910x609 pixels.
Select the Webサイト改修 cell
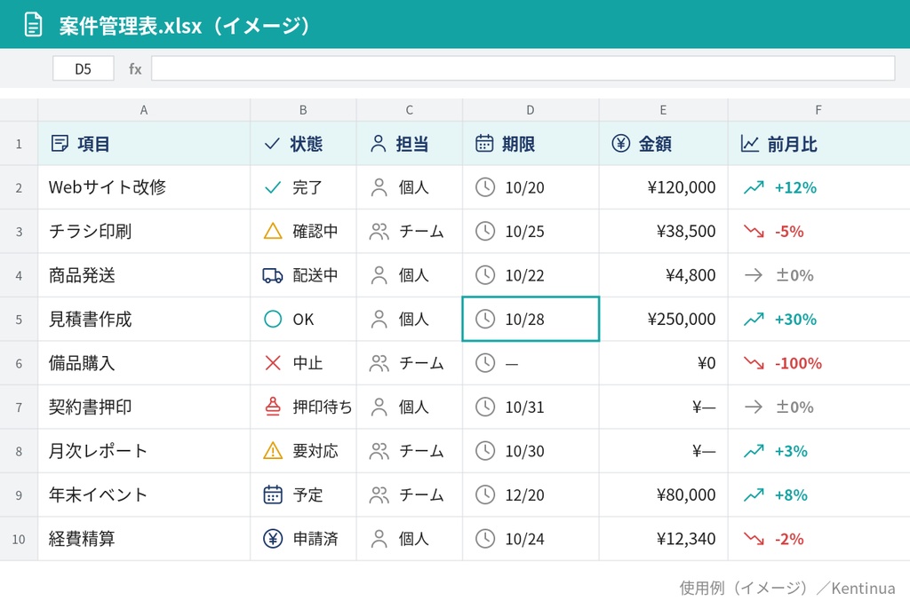pos(144,187)
